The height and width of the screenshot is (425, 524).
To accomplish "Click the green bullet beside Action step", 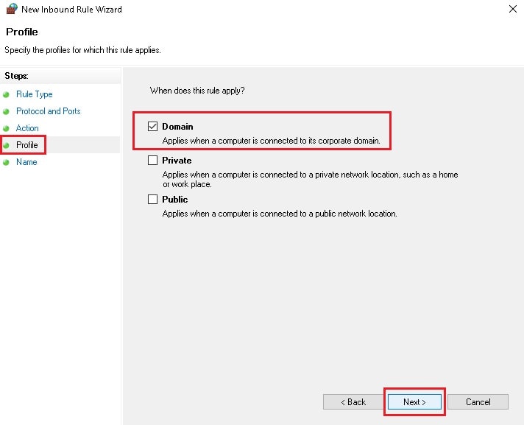I will 6,128.
